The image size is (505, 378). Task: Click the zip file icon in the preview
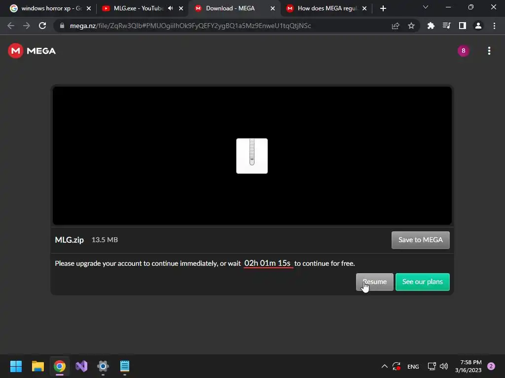click(252, 156)
